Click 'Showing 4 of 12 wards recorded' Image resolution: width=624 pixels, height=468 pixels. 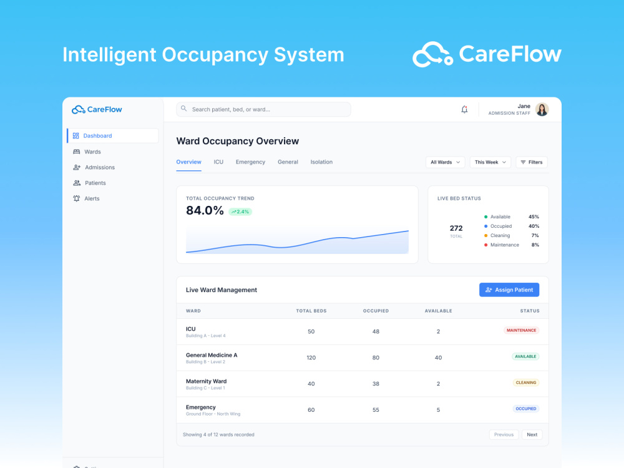pos(218,435)
